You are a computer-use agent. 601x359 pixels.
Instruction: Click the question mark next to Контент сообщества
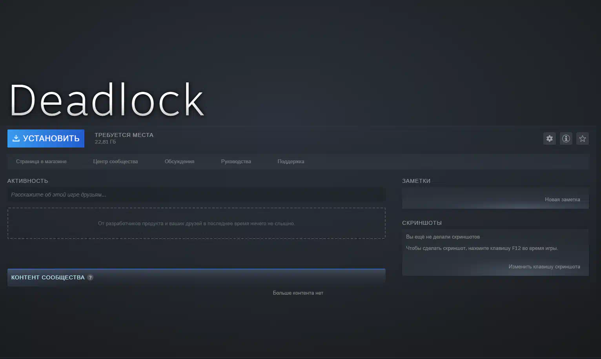[90, 277]
